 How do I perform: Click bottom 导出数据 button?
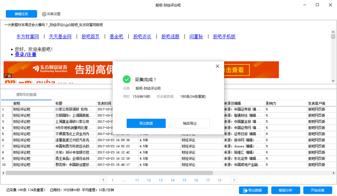click(x=253, y=190)
